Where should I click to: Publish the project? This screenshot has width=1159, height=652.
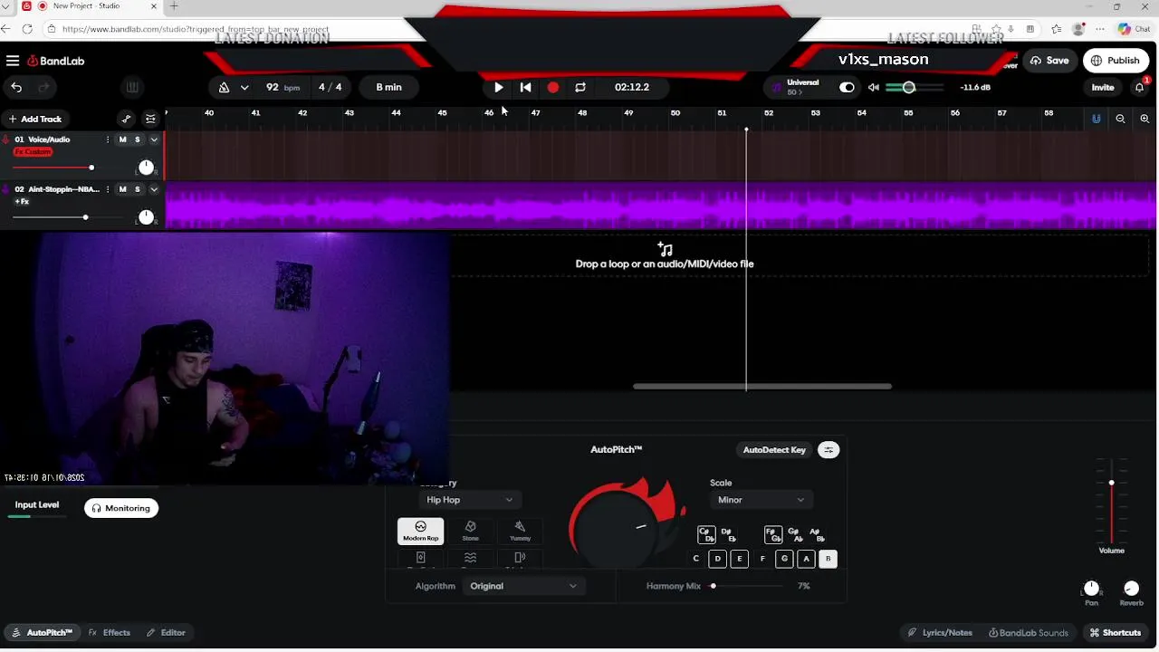point(1116,61)
